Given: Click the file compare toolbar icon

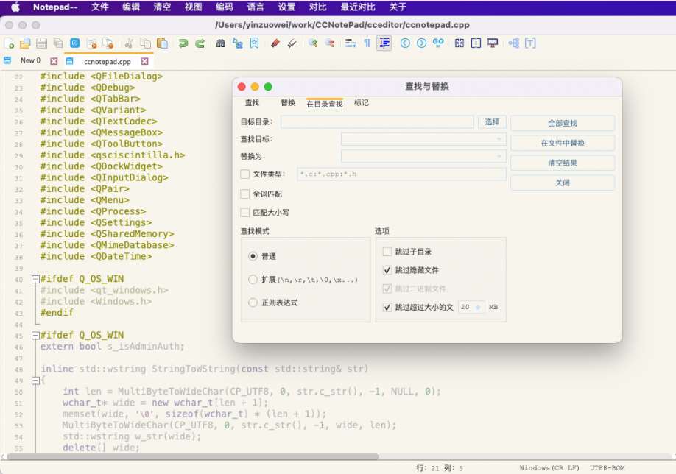Looking at the screenshot, I should click(460, 43).
